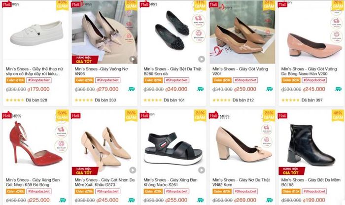Click the 50% GIẢM discount badge
Image resolution: width=345 pixels, height=205 pixels.
click(x=62, y=116)
